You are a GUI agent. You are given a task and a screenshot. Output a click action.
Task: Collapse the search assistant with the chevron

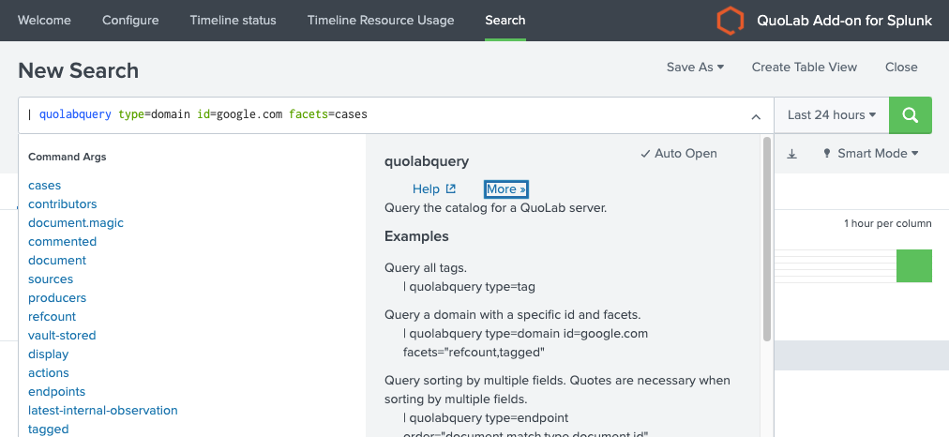click(x=756, y=116)
